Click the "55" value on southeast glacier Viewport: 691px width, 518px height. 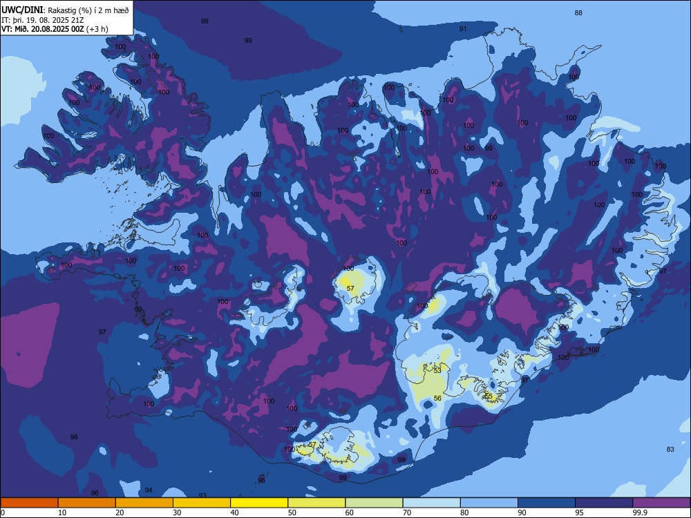click(x=489, y=396)
